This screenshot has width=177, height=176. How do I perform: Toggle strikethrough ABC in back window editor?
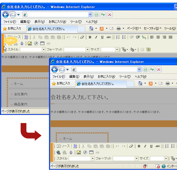pyautogui.click(x=109, y=37)
